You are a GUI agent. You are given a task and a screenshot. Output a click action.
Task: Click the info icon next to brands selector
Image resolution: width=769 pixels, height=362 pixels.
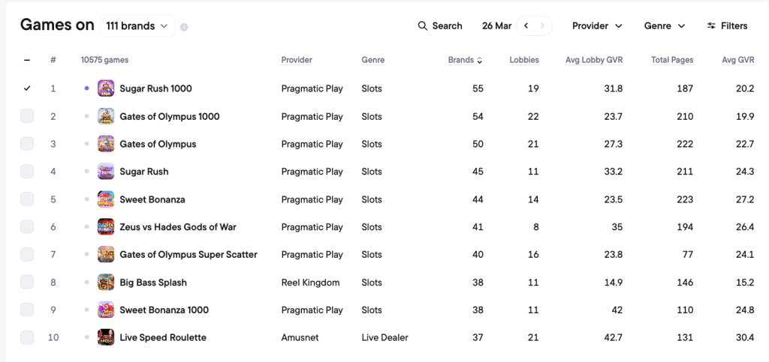point(184,28)
